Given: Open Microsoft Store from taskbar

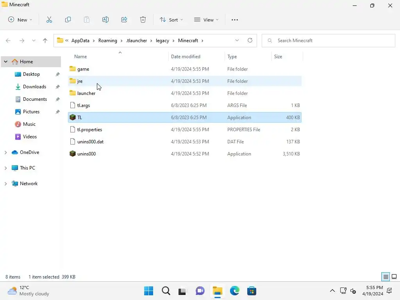Looking at the screenshot, I should (x=252, y=291).
